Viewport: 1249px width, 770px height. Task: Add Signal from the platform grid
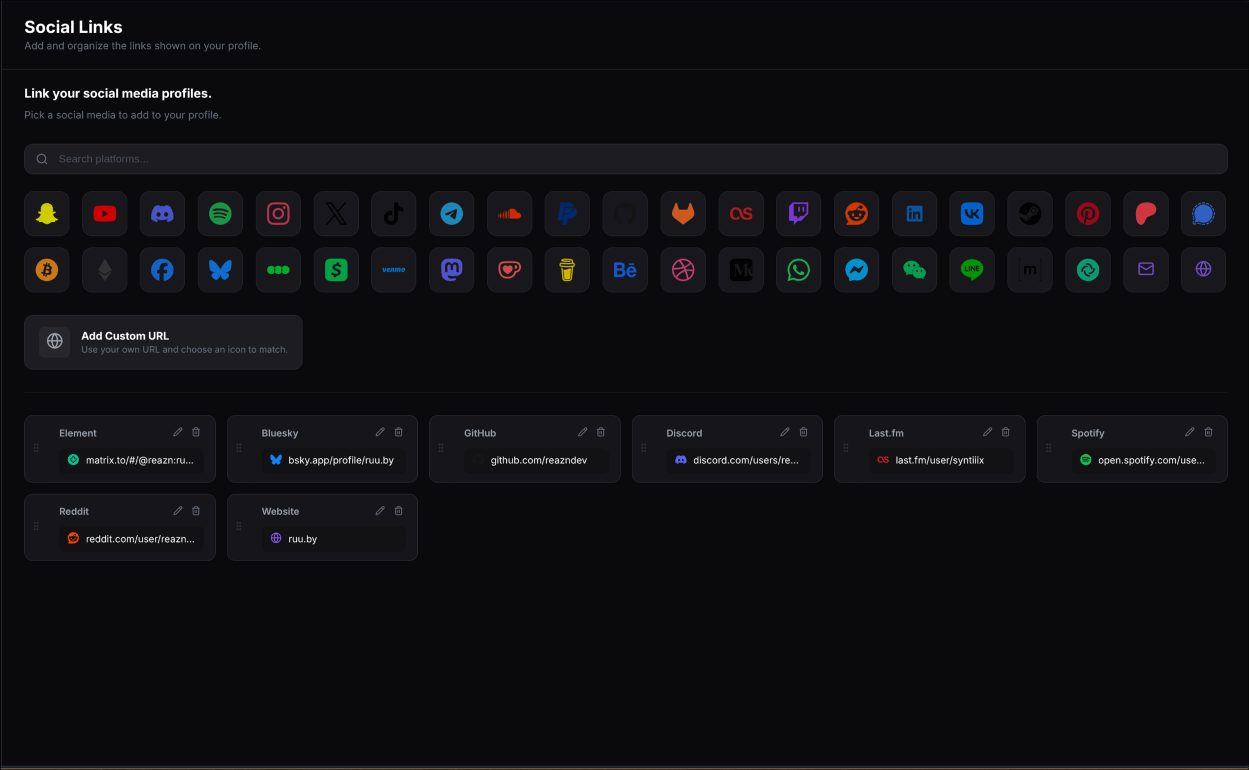(x=1203, y=214)
